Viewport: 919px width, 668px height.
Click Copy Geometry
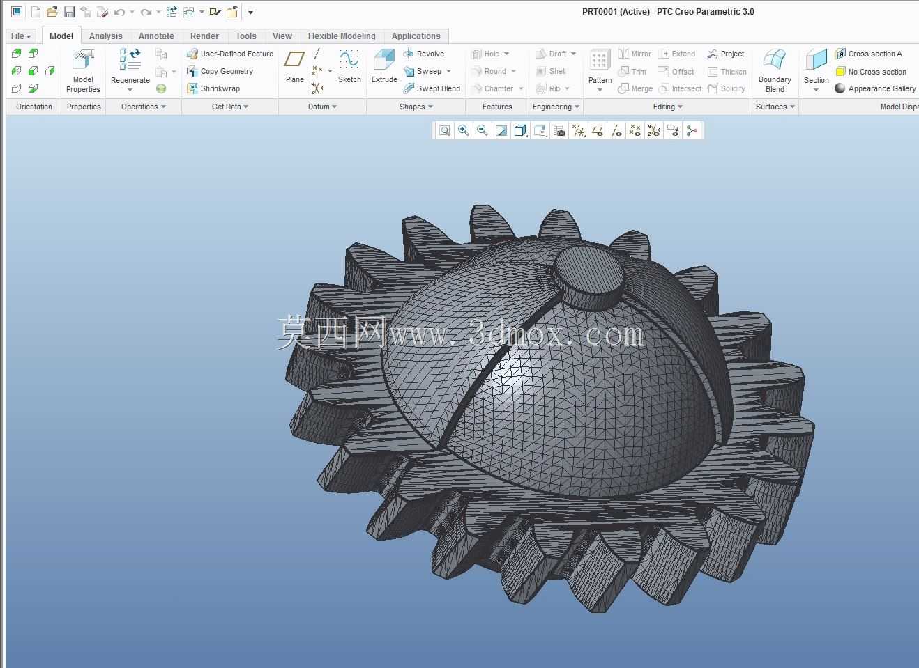220,71
